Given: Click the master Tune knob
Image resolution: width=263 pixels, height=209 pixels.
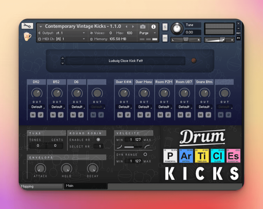Looking at the screenshot, I should tap(177, 29).
